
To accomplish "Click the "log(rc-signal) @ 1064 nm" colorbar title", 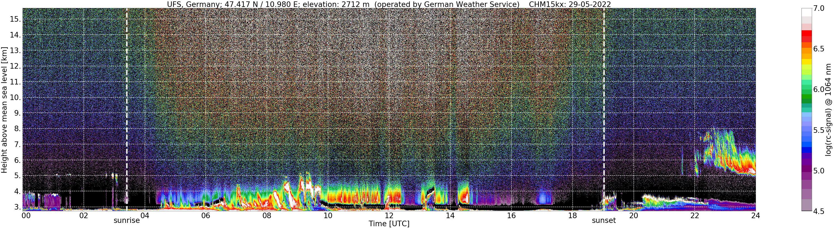I will (828, 109).
